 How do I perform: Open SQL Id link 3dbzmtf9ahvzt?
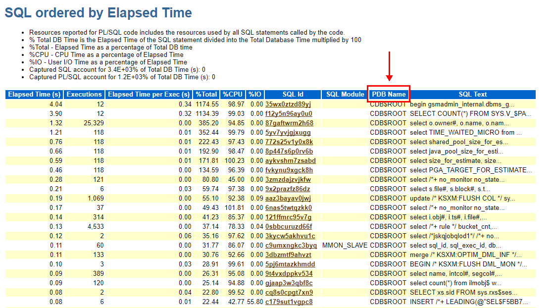point(288,255)
